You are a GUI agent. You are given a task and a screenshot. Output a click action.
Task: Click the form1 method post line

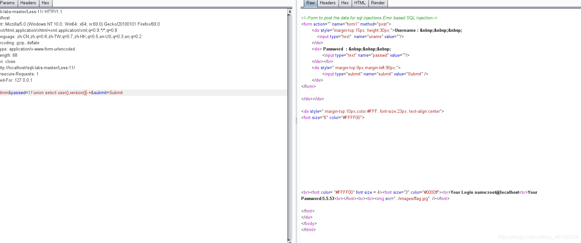coord(346,24)
